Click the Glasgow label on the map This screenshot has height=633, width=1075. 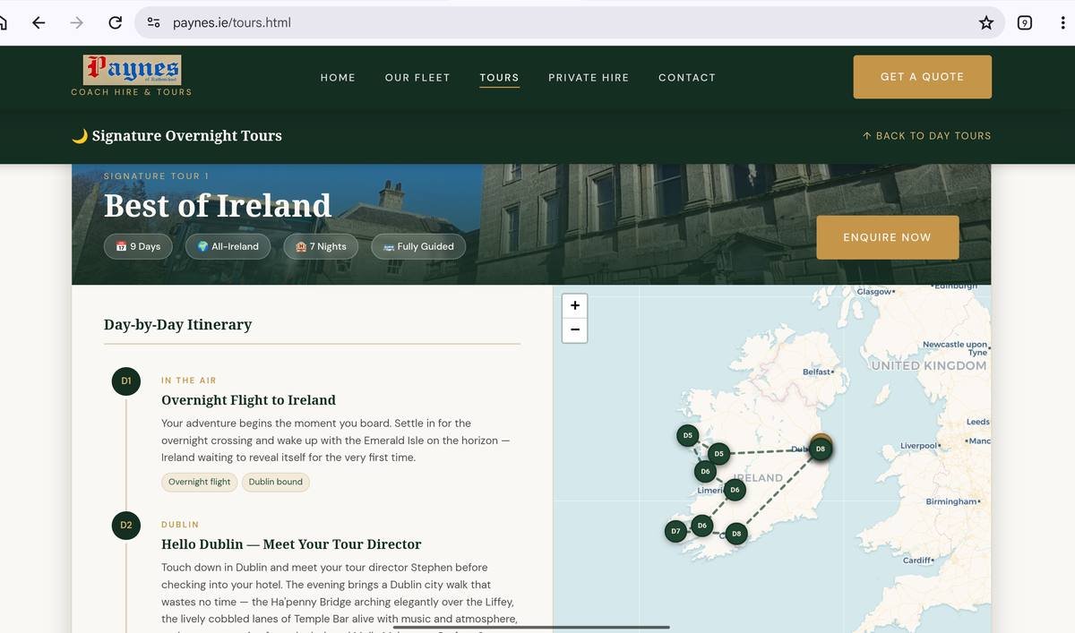pyautogui.click(x=874, y=292)
